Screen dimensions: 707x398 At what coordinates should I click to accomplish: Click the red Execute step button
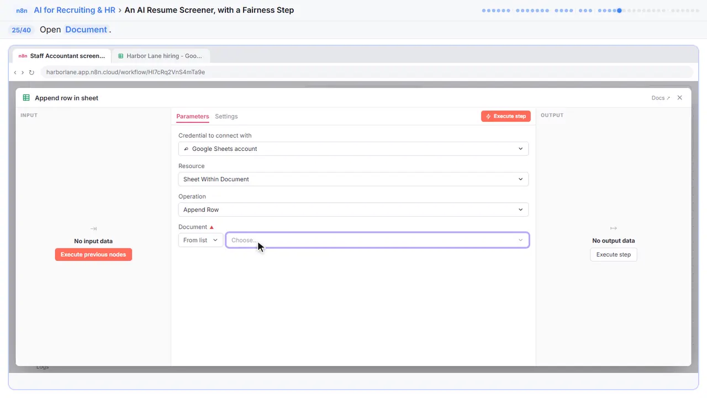(x=506, y=116)
